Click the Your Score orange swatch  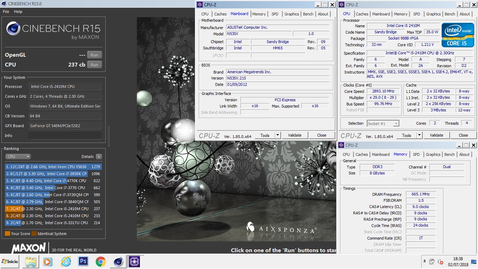[x=7, y=234]
